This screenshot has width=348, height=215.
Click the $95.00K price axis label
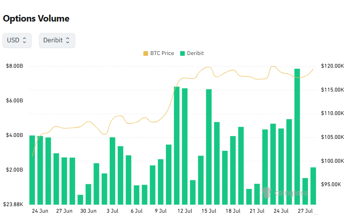pos(331,184)
